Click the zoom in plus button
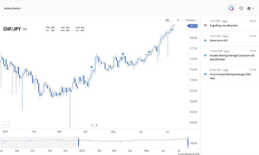Screen dimensions: 259x155 [x=96, y=125]
